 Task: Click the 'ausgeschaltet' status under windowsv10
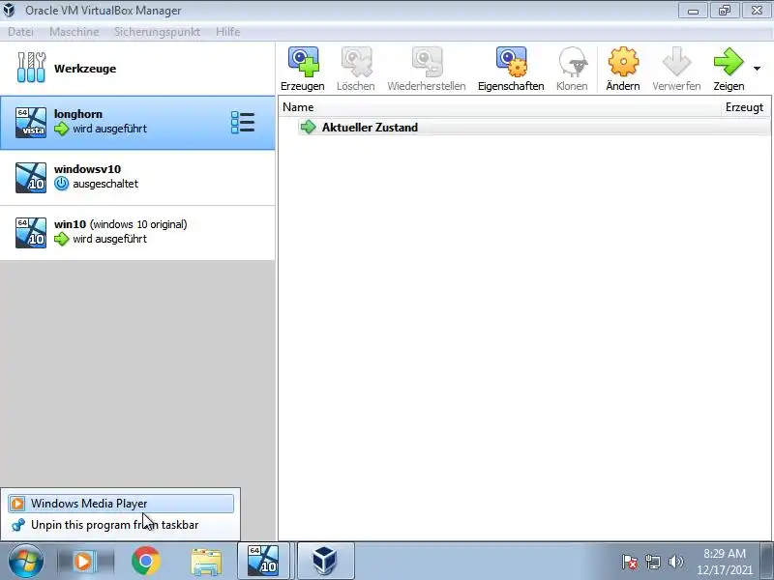pyautogui.click(x=105, y=184)
